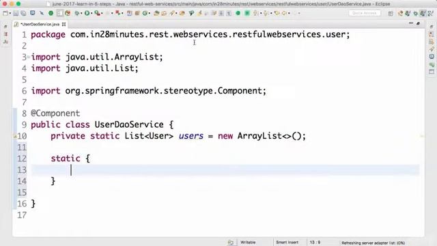Click the monitor-shaped toolbar icon
This screenshot has width=437, height=246.
point(33,13)
